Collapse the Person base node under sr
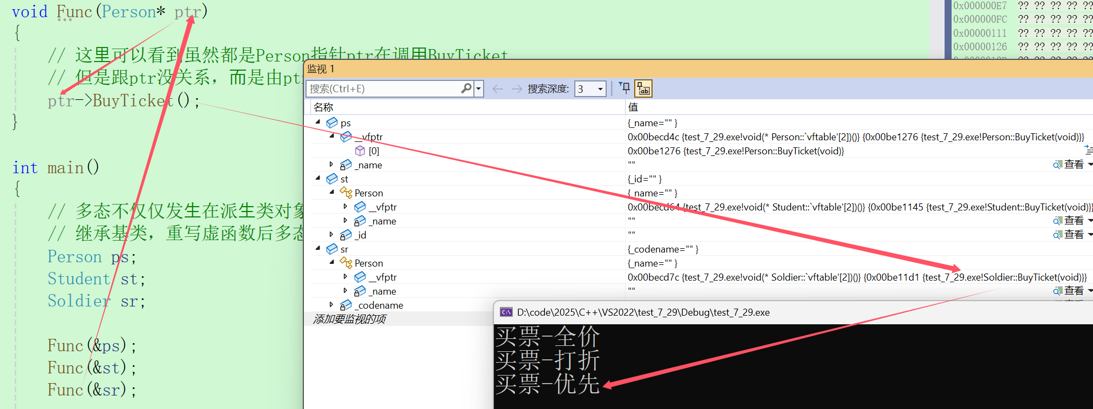Image resolution: width=1093 pixels, height=409 pixels. coord(332,263)
